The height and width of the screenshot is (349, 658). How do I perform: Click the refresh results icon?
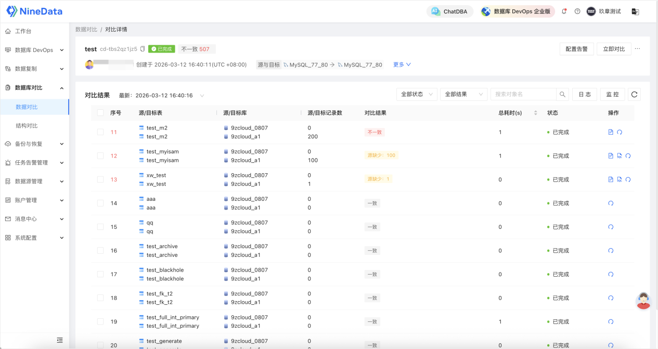(634, 94)
